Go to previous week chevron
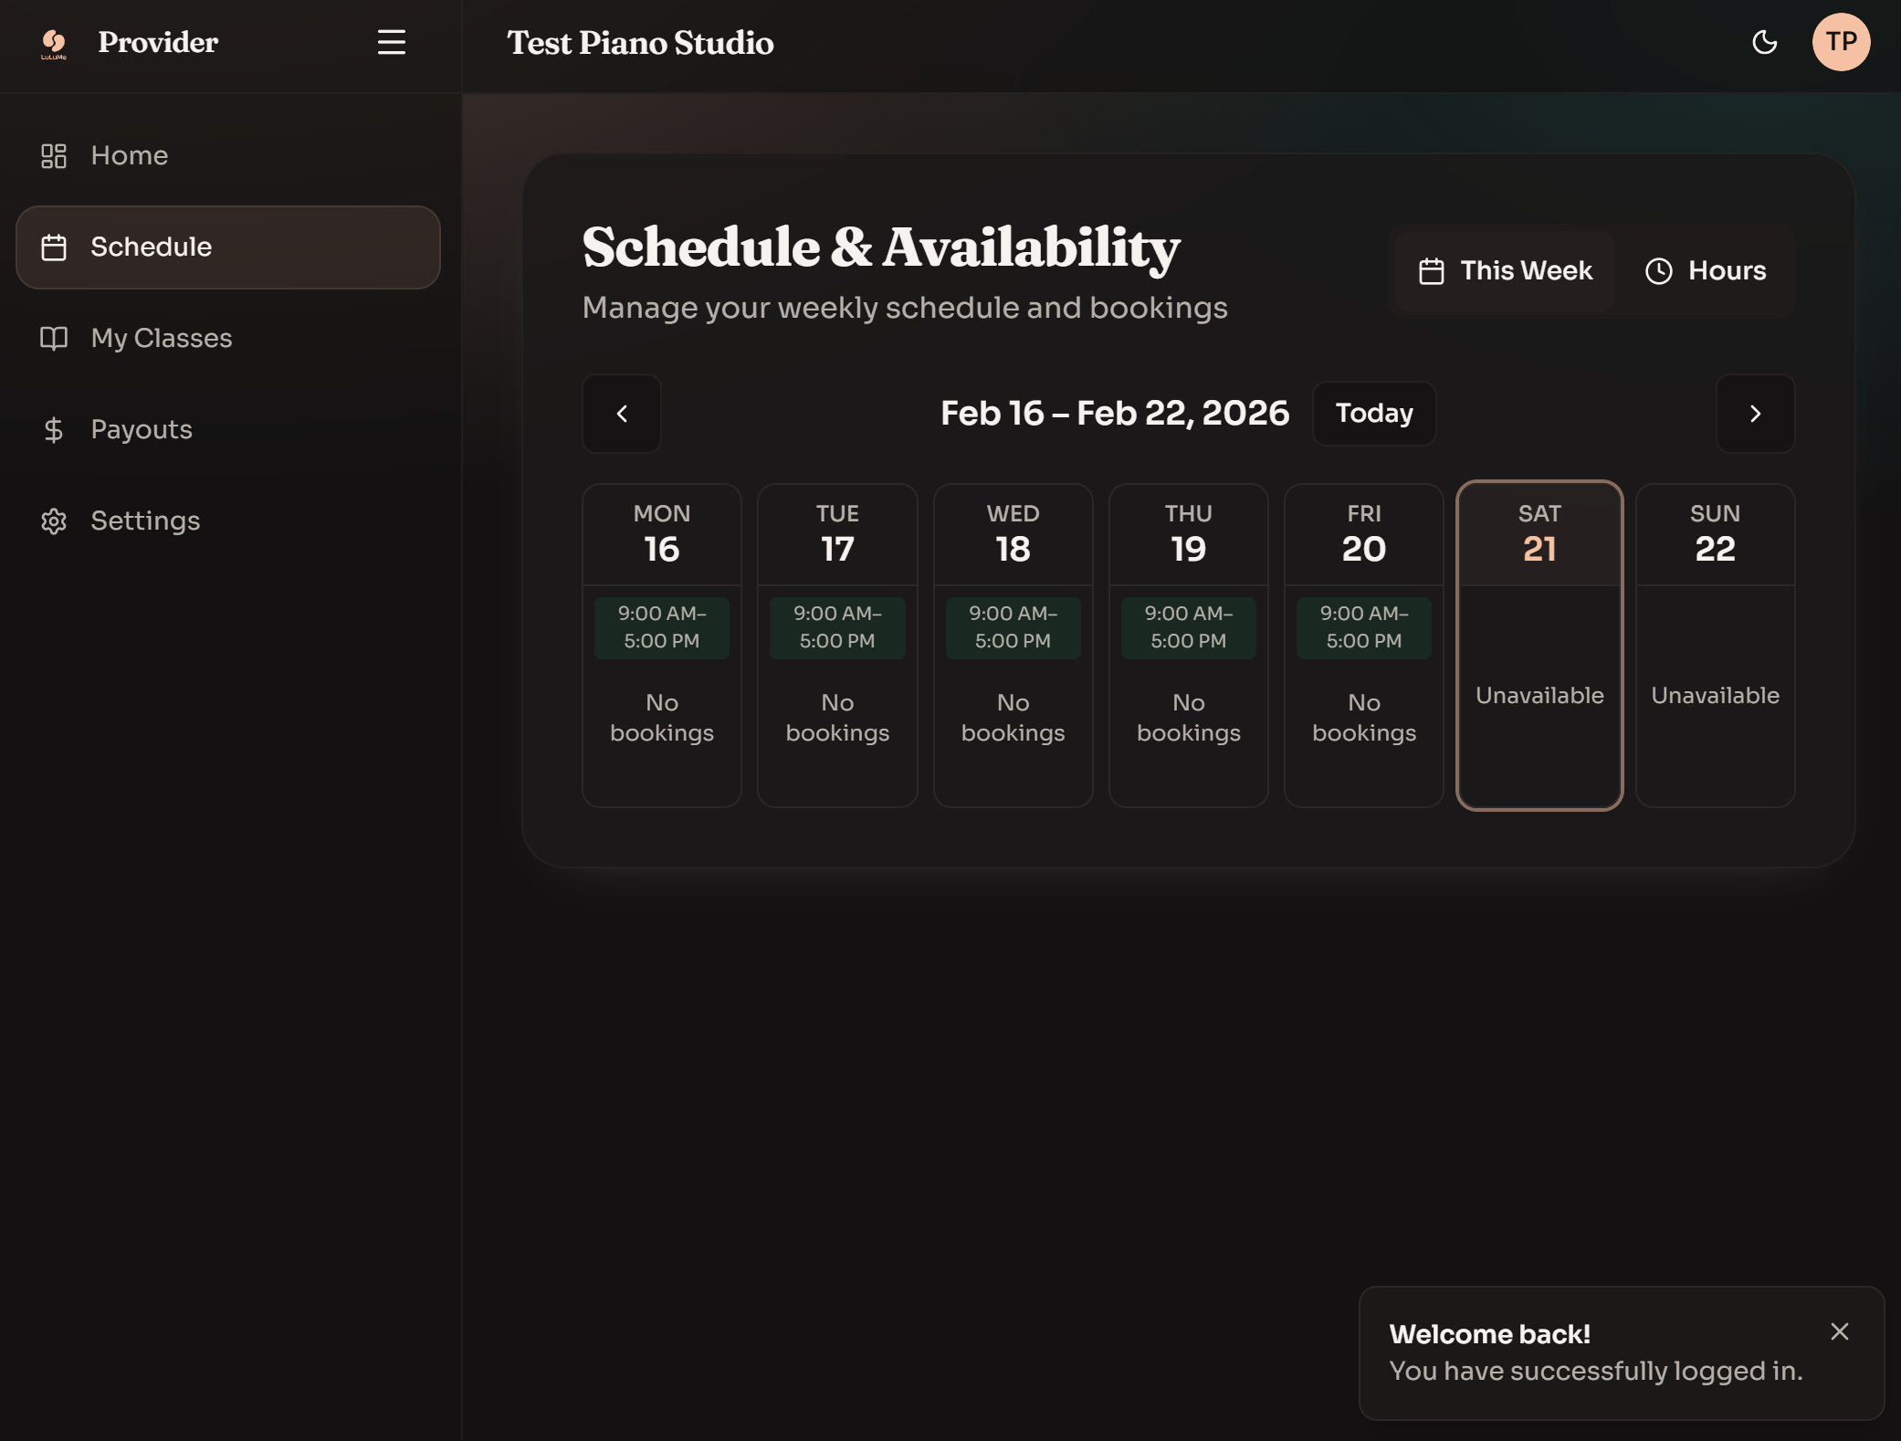The height and width of the screenshot is (1441, 1901). pyautogui.click(x=622, y=414)
